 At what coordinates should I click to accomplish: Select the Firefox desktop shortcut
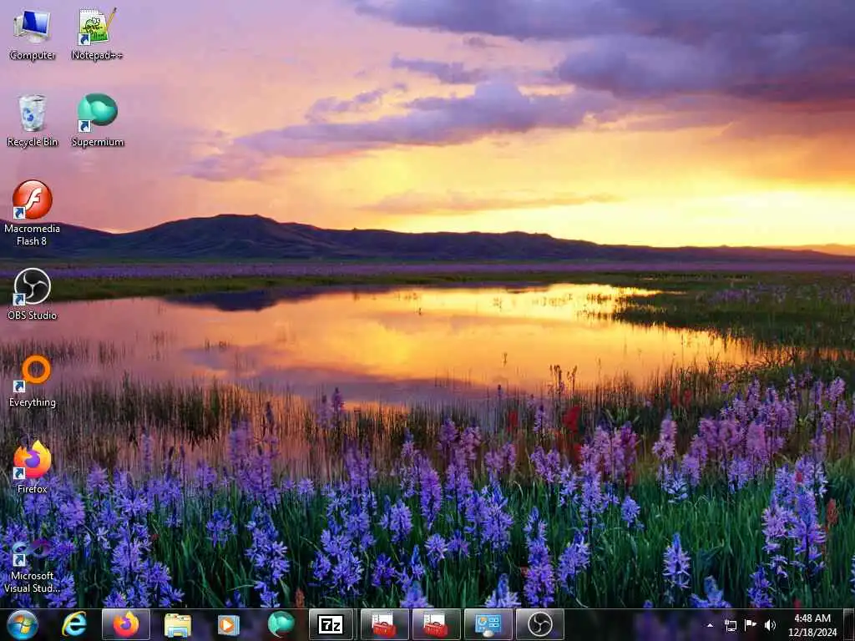[33, 467]
